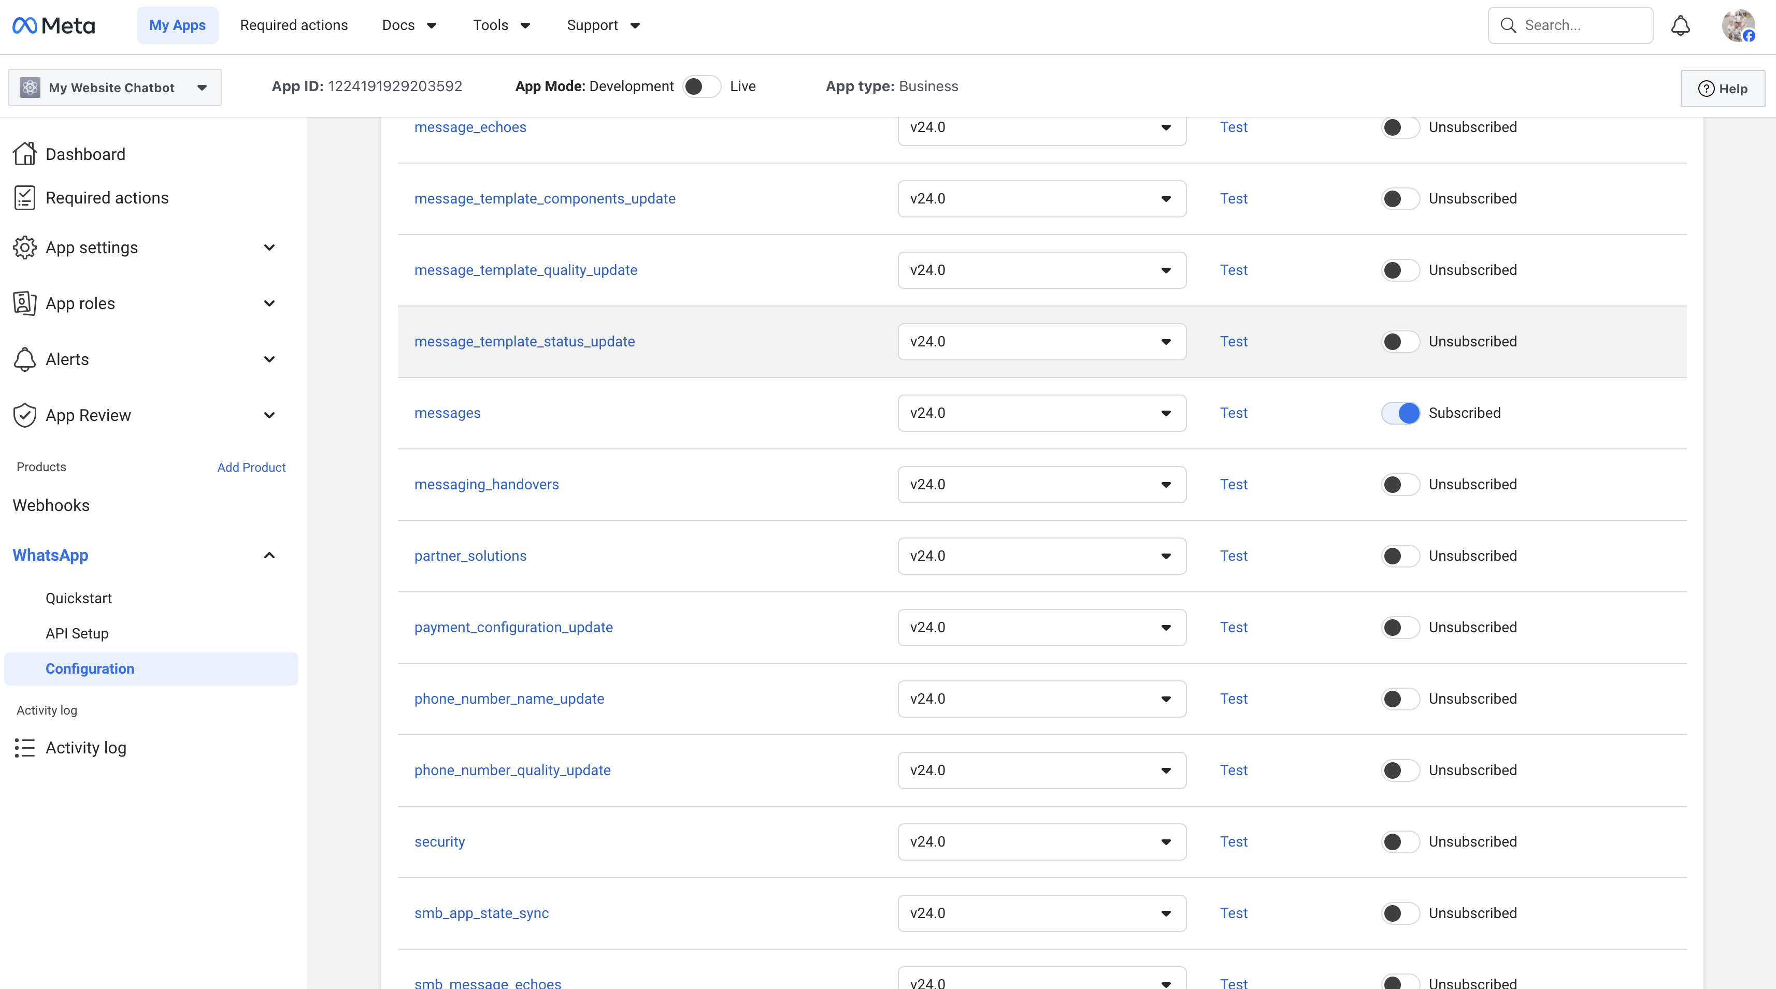Switch App Mode toggle to Live
Screen dimensions: 1776x989
pos(701,86)
